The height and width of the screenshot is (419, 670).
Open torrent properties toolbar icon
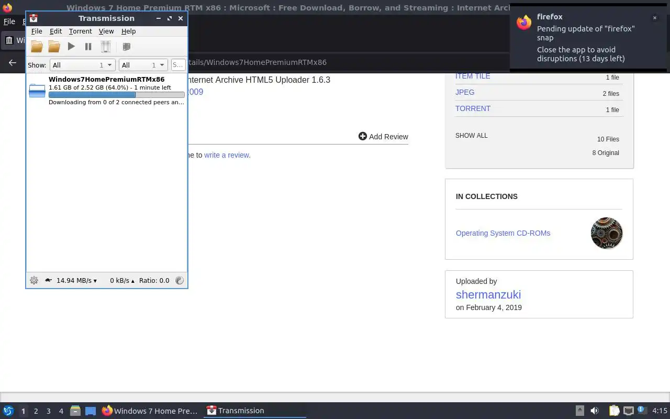click(x=126, y=47)
